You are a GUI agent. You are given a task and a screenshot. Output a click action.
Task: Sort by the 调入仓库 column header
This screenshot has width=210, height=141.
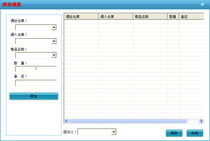tap(116, 16)
